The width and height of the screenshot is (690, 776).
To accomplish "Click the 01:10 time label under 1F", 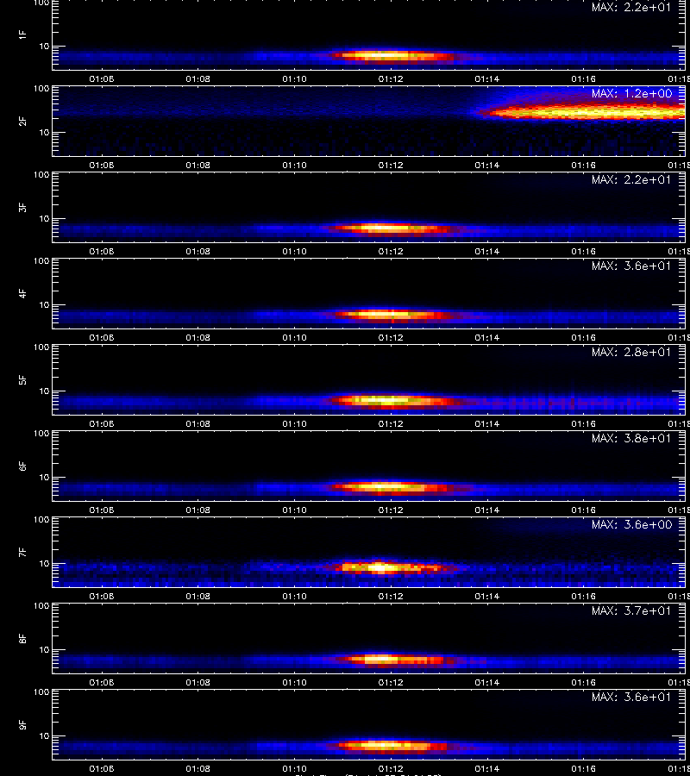I will pyautogui.click(x=294, y=79).
